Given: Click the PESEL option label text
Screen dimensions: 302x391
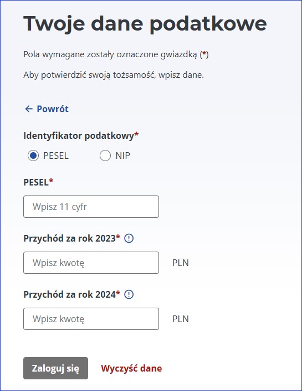Looking at the screenshot, I should (x=56, y=156).
